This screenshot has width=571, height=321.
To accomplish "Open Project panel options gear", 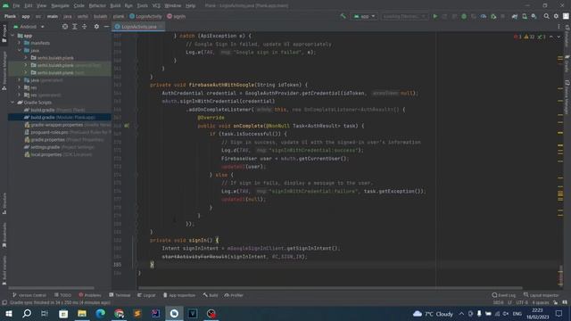I will tap(96, 27).
